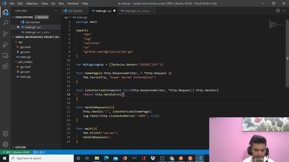Screen dimensions: 289x162
Task: Open the Source Control view
Action: pyautogui.click(x=5, y=34)
